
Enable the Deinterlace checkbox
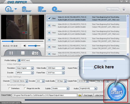click(x=10, y=88)
